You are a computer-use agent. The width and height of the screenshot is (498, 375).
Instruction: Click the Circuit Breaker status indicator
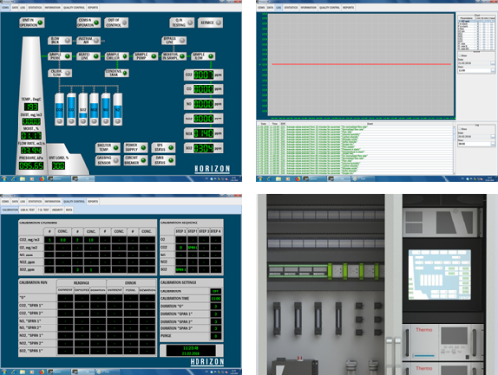(135, 160)
